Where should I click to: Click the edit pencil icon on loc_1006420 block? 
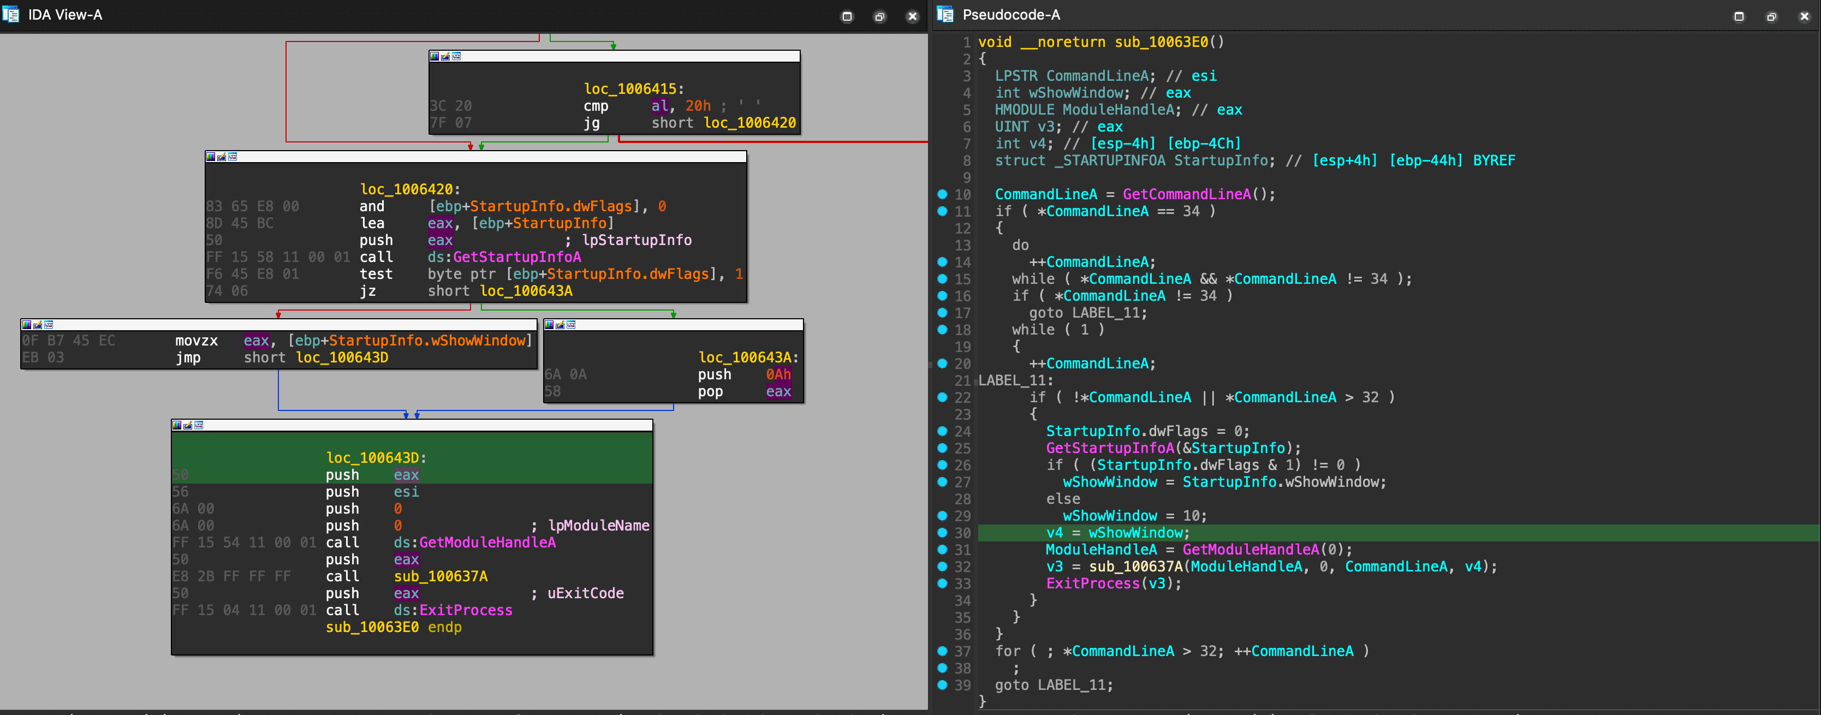(x=221, y=156)
